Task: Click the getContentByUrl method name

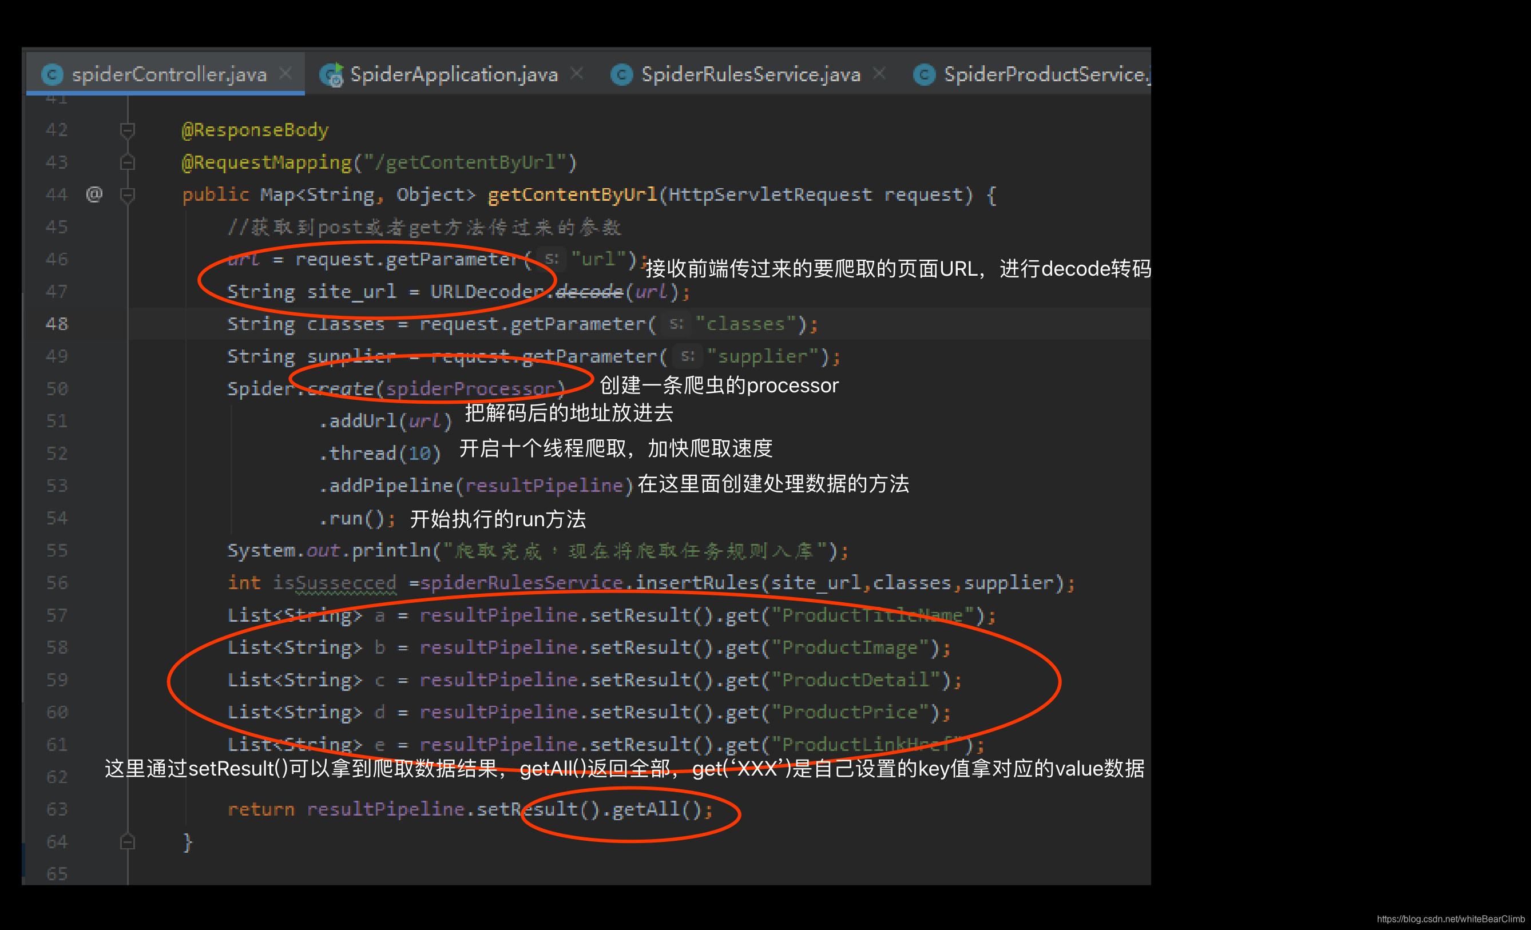Action: pyautogui.click(x=572, y=194)
